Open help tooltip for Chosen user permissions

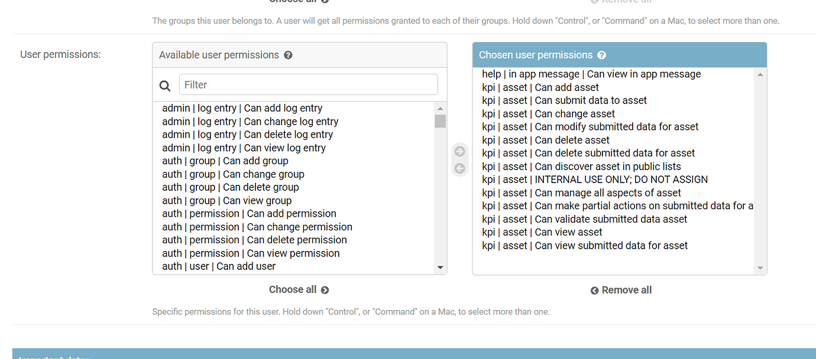(601, 54)
